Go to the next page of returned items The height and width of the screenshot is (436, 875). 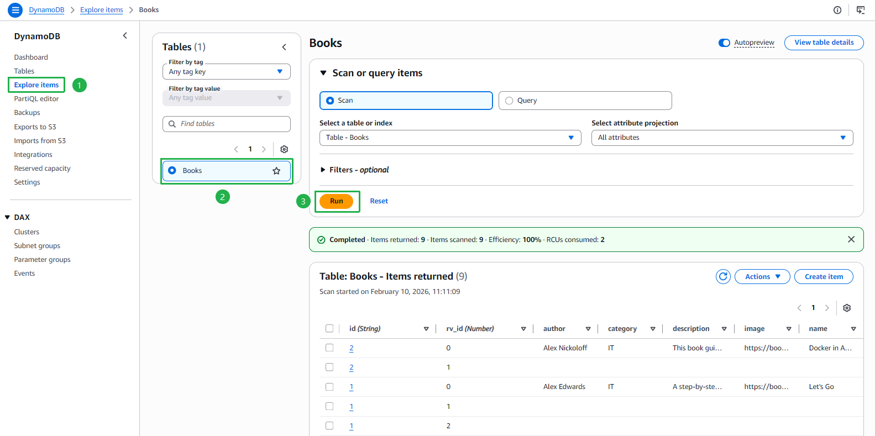827,308
